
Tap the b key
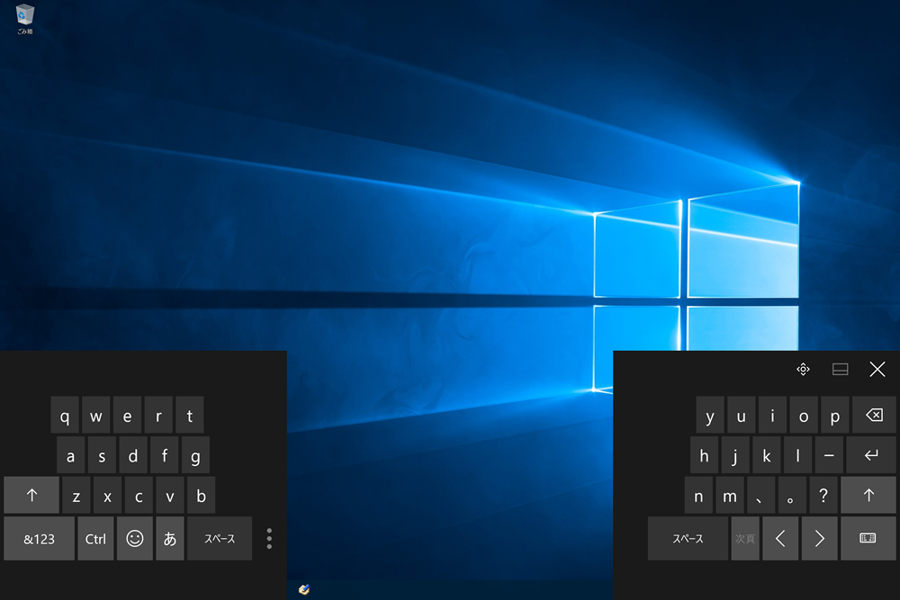click(x=202, y=495)
